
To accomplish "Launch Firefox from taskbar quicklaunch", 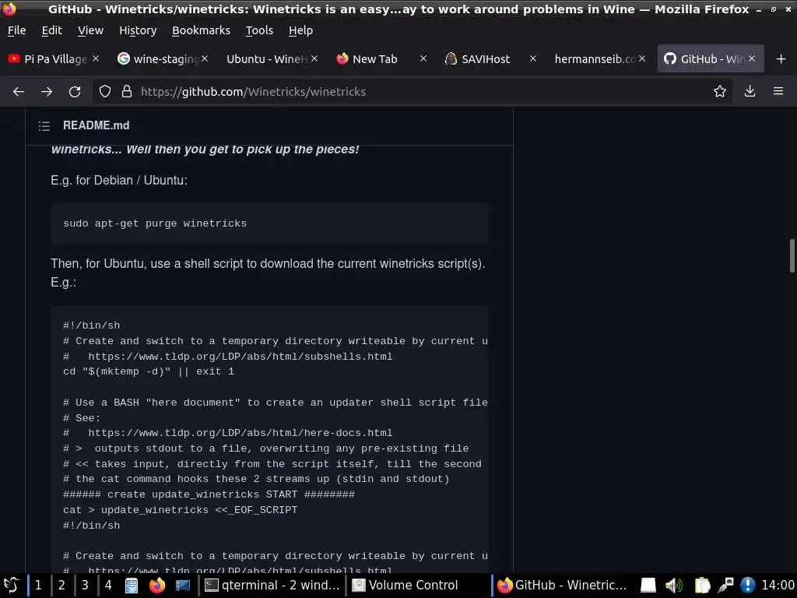I will tap(157, 586).
